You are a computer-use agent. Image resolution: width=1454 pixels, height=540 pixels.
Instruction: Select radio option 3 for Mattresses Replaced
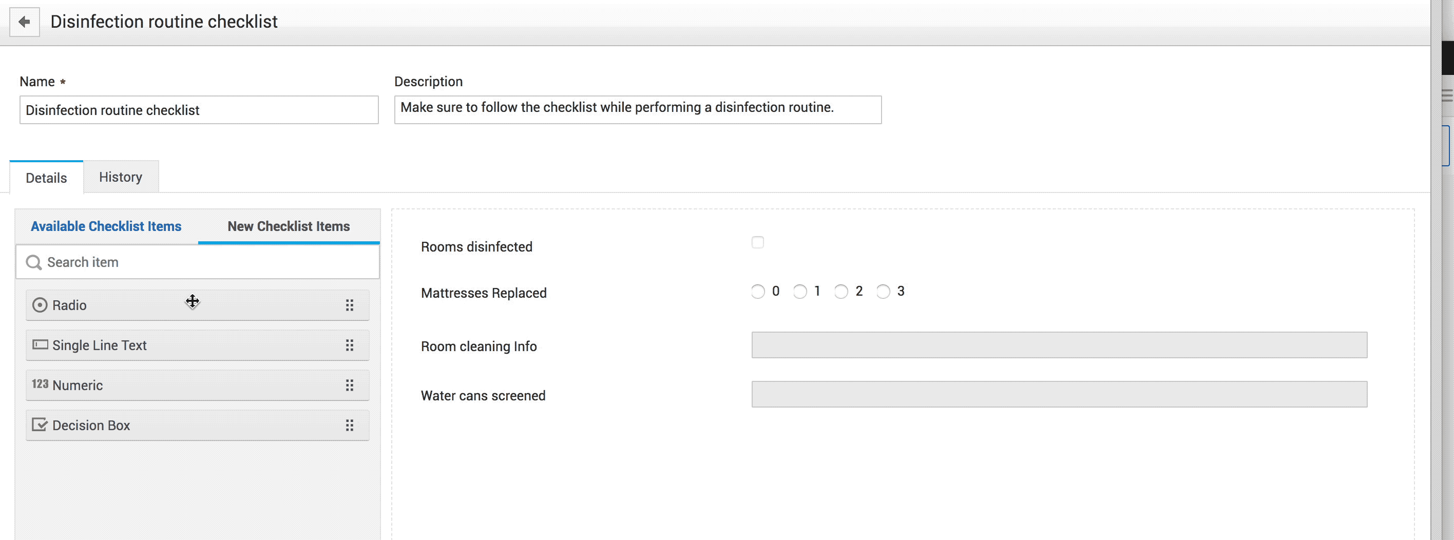883,292
